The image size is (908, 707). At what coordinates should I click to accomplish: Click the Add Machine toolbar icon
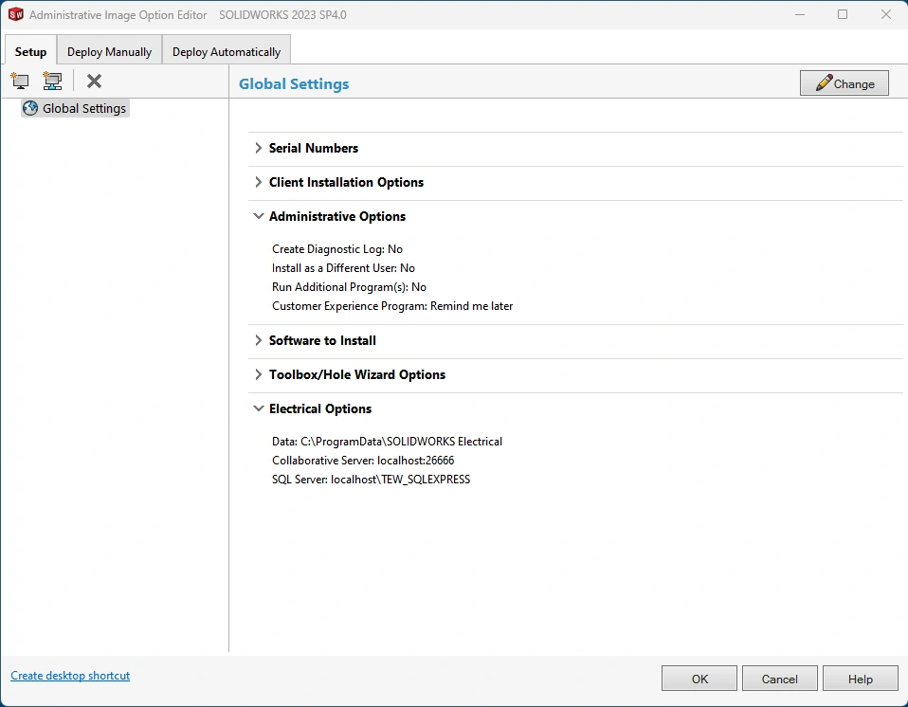tap(20, 82)
